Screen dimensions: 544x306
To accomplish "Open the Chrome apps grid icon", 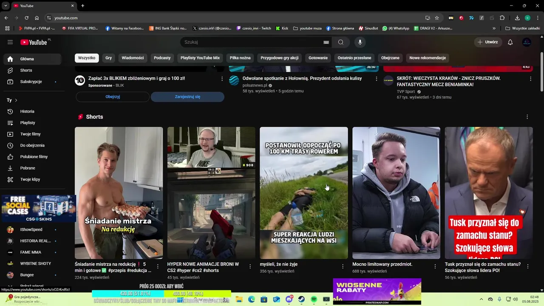I will pos(7,28).
